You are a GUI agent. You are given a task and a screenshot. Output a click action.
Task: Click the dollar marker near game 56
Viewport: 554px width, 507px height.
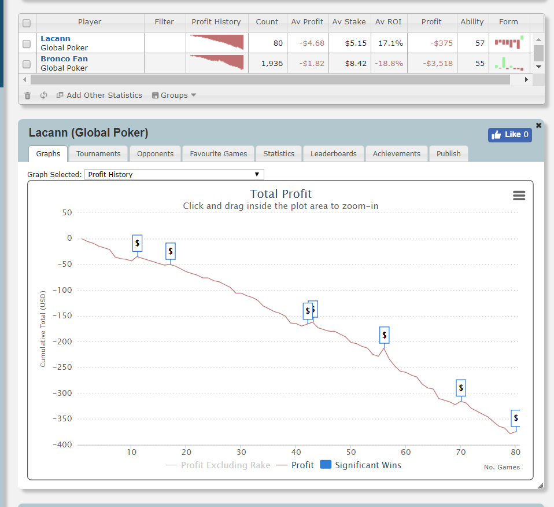[385, 335]
